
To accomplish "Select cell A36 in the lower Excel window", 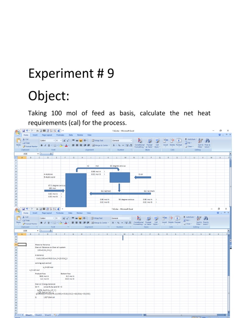I will click(x=22, y=245).
